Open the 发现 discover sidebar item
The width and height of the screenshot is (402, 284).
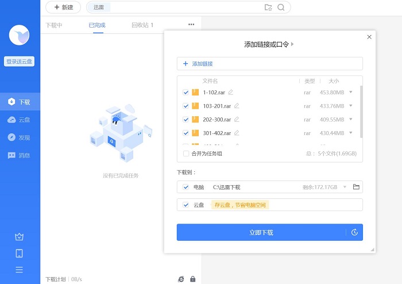(x=20, y=137)
